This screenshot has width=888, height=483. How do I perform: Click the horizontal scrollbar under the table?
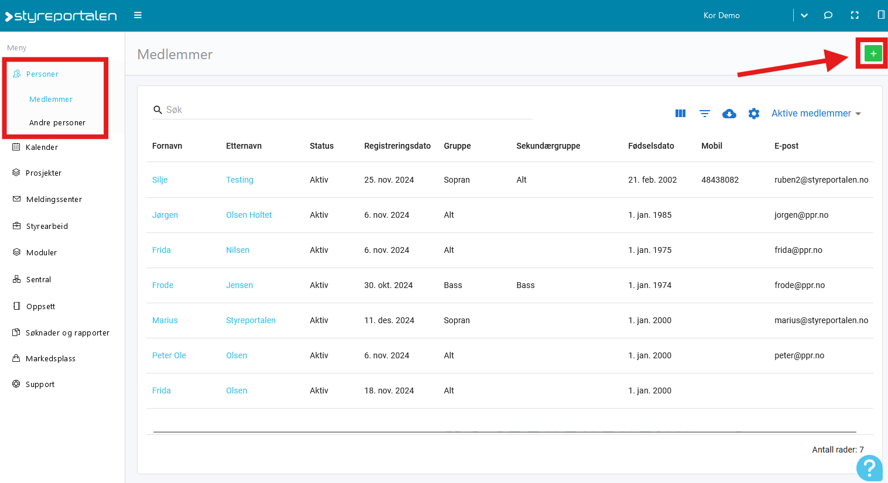point(505,432)
